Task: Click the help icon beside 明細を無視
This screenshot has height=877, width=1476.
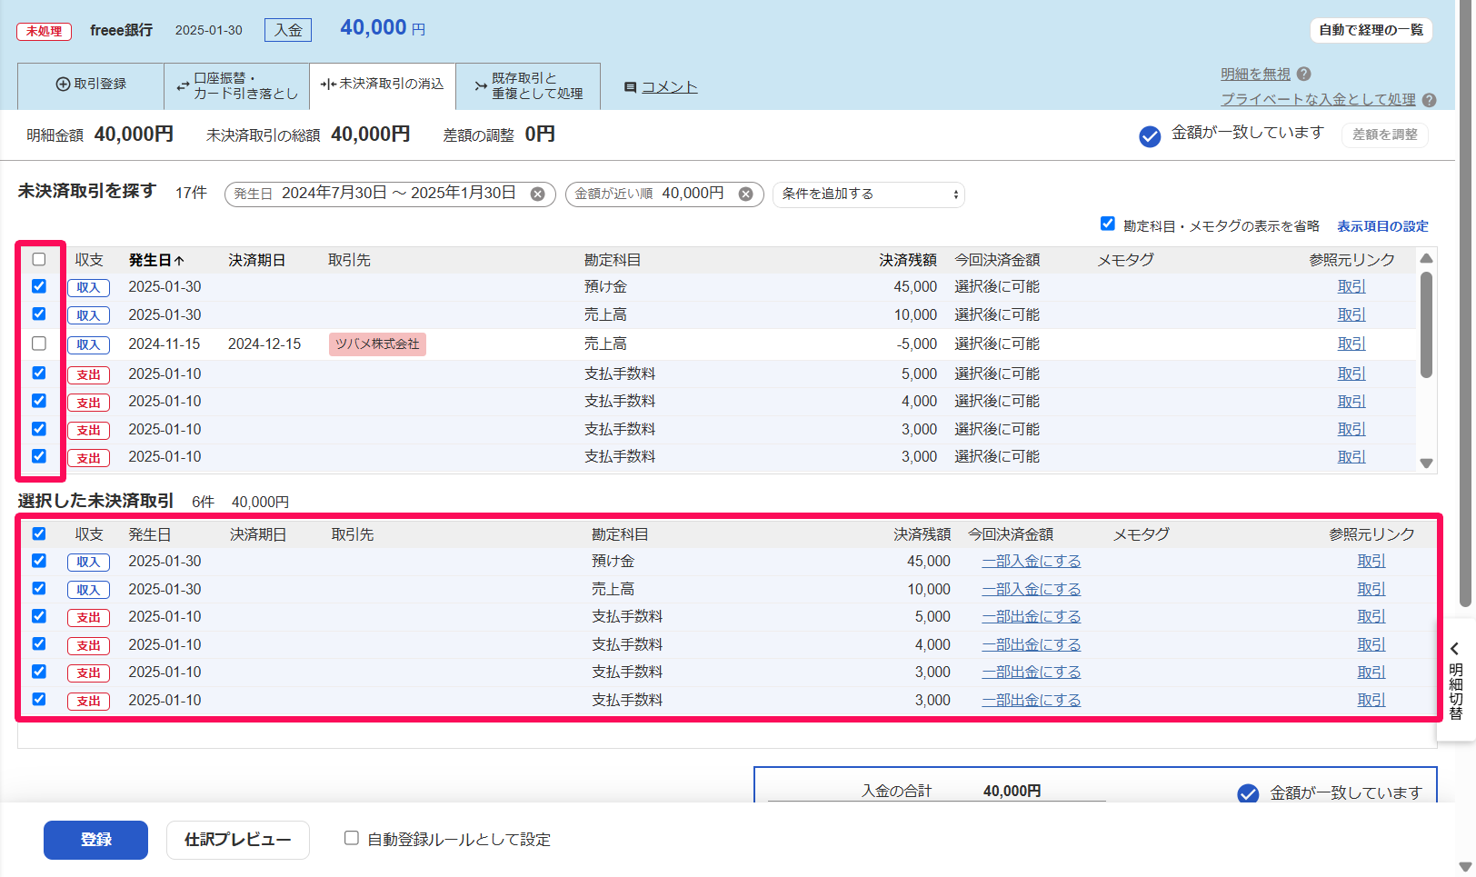Action: tap(1303, 75)
